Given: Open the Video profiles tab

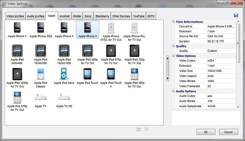Looking at the screenshot, I should pos(15,16).
